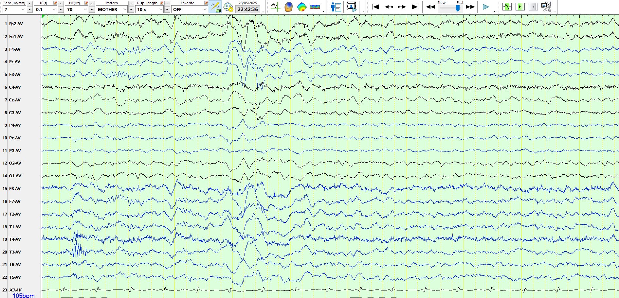This screenshot has width=619, height=298.
Task: Step Disp. length value down
Action: (x=167, y=9)
